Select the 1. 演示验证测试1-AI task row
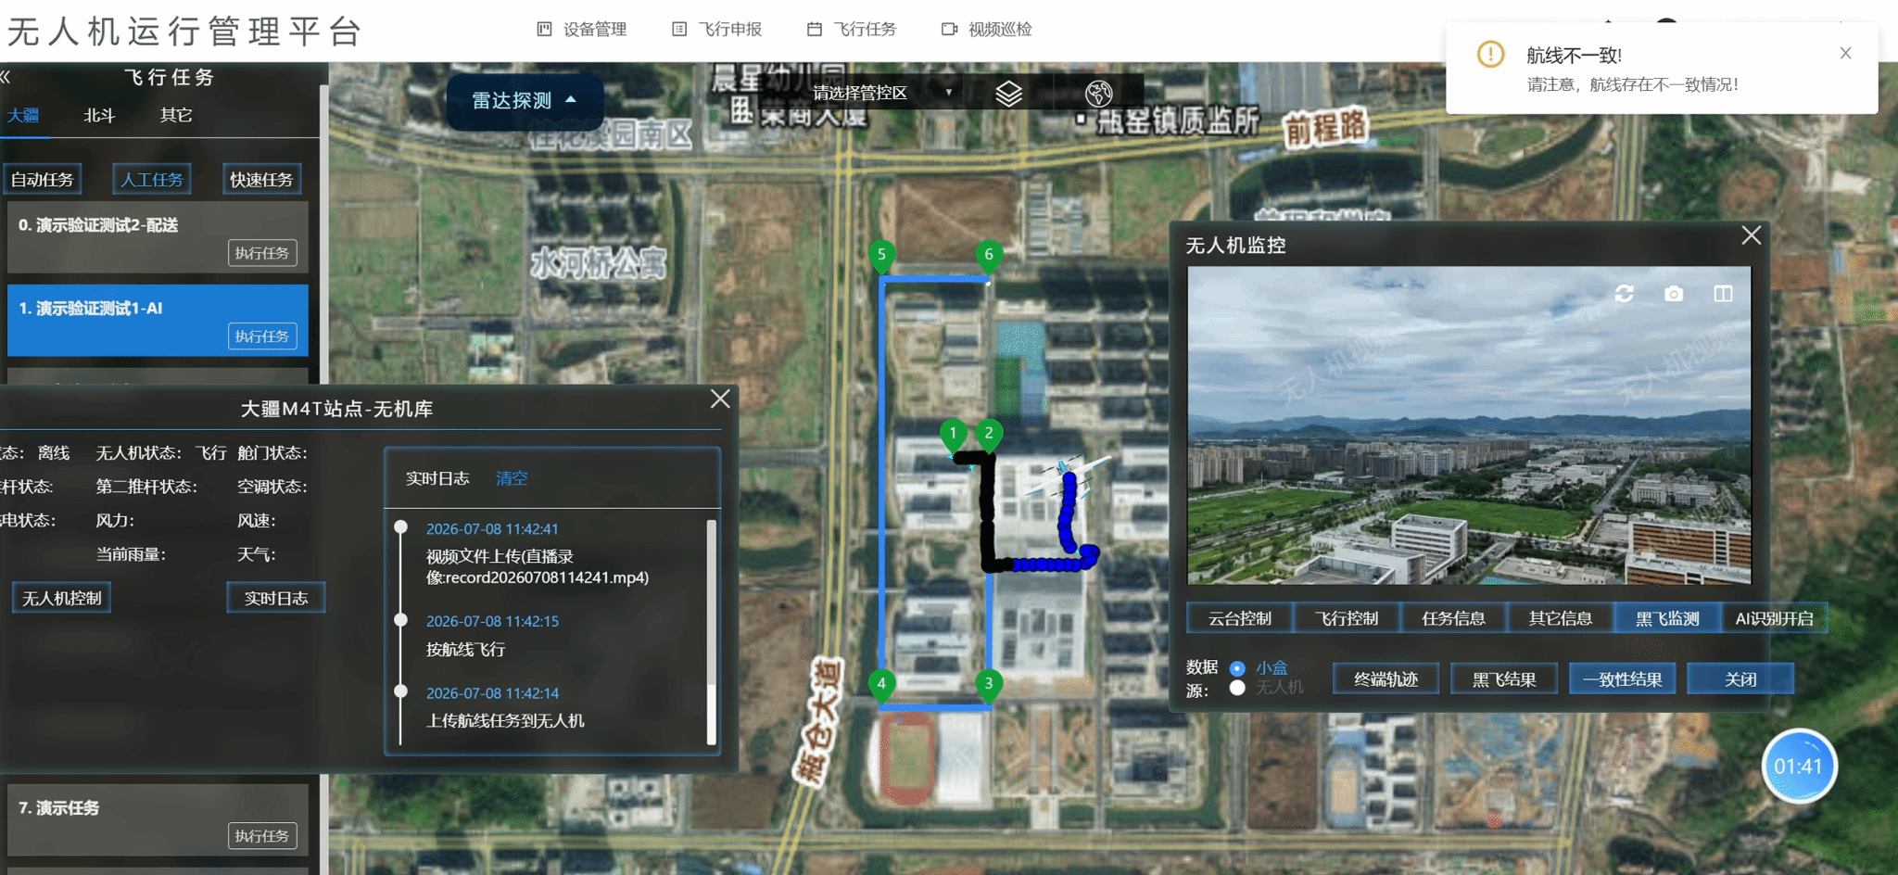1898x875 pixels. point(158,320)
